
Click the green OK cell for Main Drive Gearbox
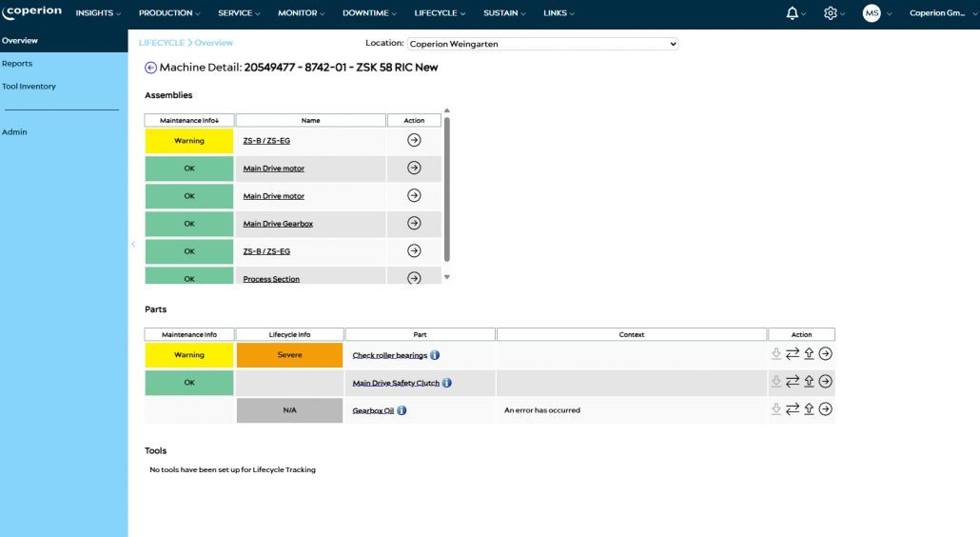point(189,224)
